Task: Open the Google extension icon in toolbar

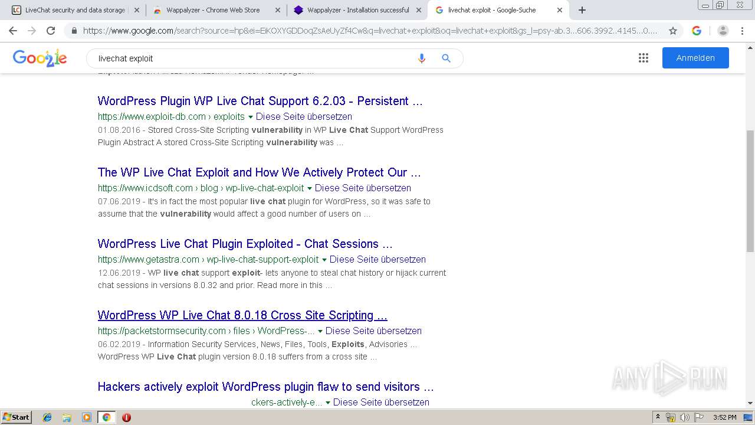Action: [697, 31]
